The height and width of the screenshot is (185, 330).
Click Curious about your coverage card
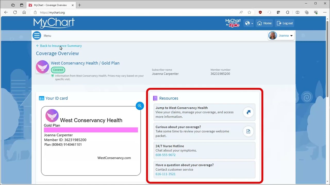click(x=204, y=131)
